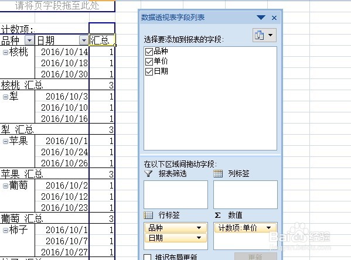Collapse the 梨 group

click(6, 97)
